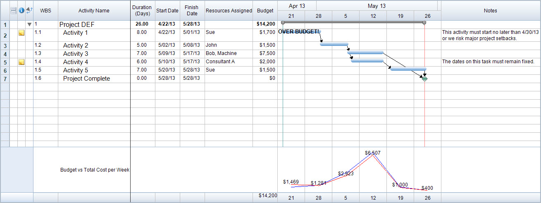This screenshot has height=203, width=541.
Task: Click the Activity Name column header
Action: coord(94,11)
